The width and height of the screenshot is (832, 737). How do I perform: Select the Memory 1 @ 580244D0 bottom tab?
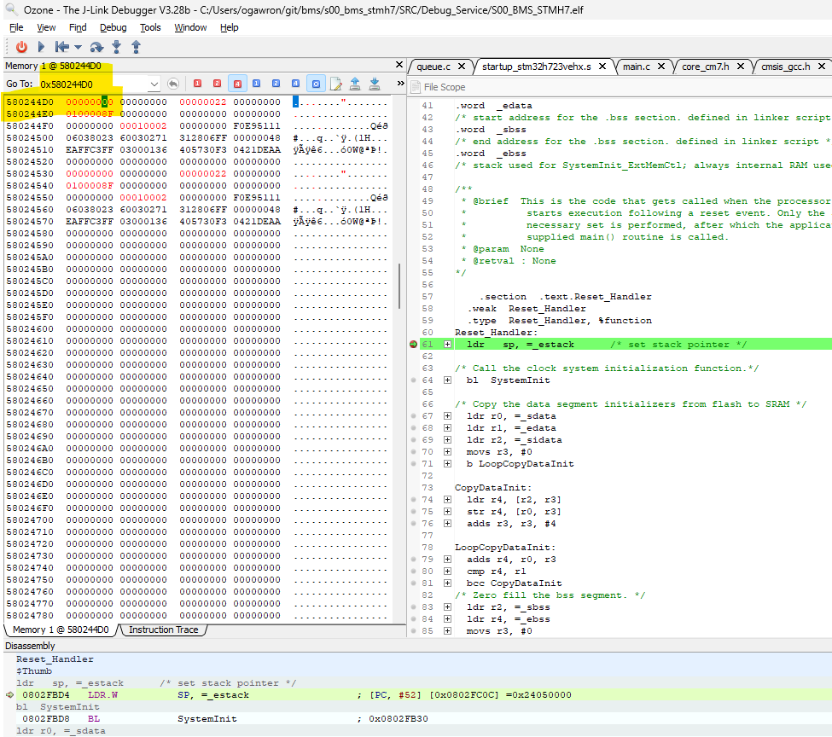[61, 630]
